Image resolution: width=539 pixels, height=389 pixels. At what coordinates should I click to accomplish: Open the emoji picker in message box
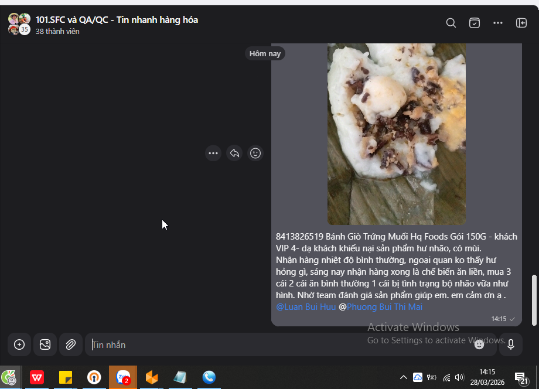tap(479, 344)
